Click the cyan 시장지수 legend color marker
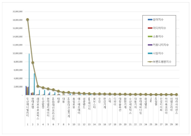The width and height of the screenshot is (191, 136). (150, 53)
